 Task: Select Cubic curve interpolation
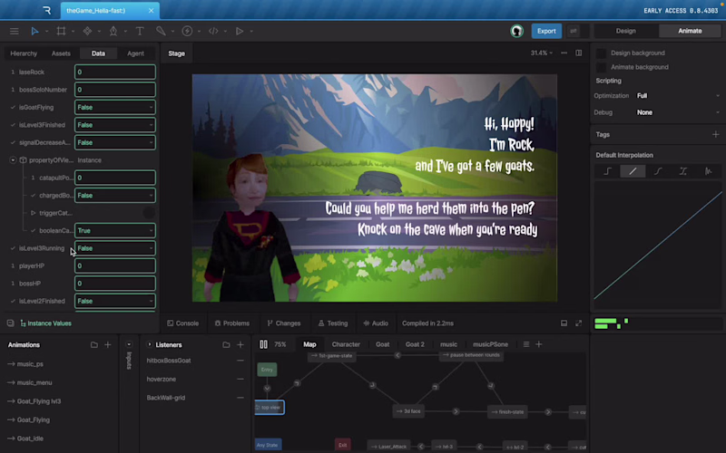pyautogui.click(x=658, y=171)
